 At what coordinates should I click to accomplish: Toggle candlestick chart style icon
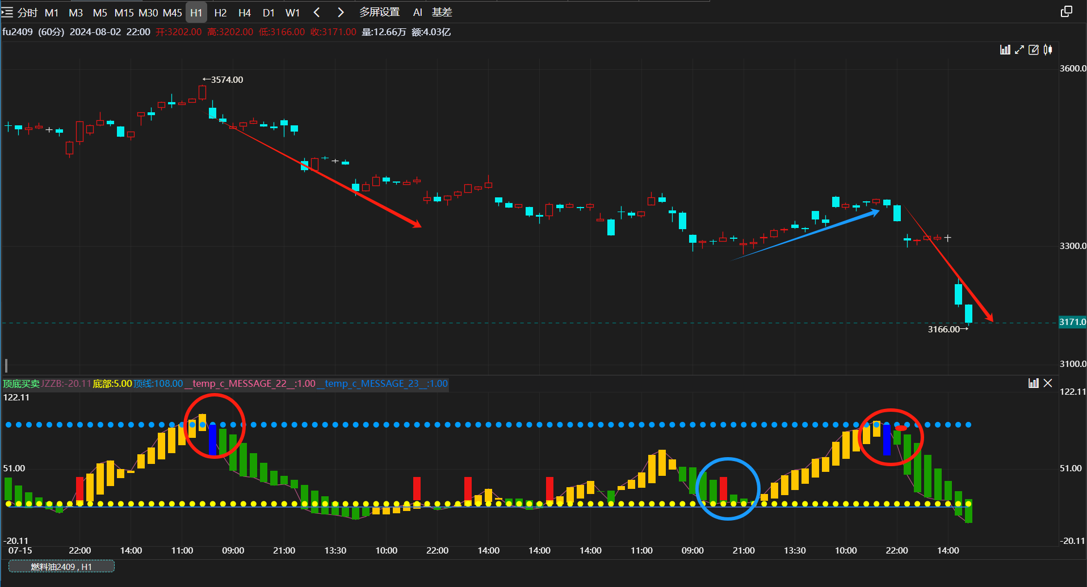point(1048,50)
